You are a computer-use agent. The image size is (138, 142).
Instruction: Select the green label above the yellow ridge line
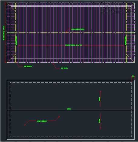pos(78,29)
